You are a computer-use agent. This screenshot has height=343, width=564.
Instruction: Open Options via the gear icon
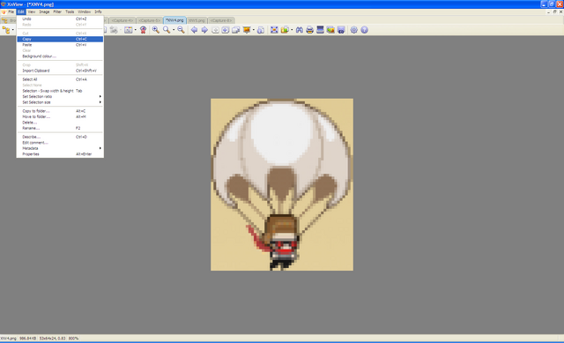point(354,30)
